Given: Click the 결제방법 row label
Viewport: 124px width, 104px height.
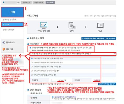Looking at the screenshot, I should 34,98.
